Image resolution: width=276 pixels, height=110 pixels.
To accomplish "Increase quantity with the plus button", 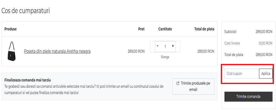I will pos(173,46).
